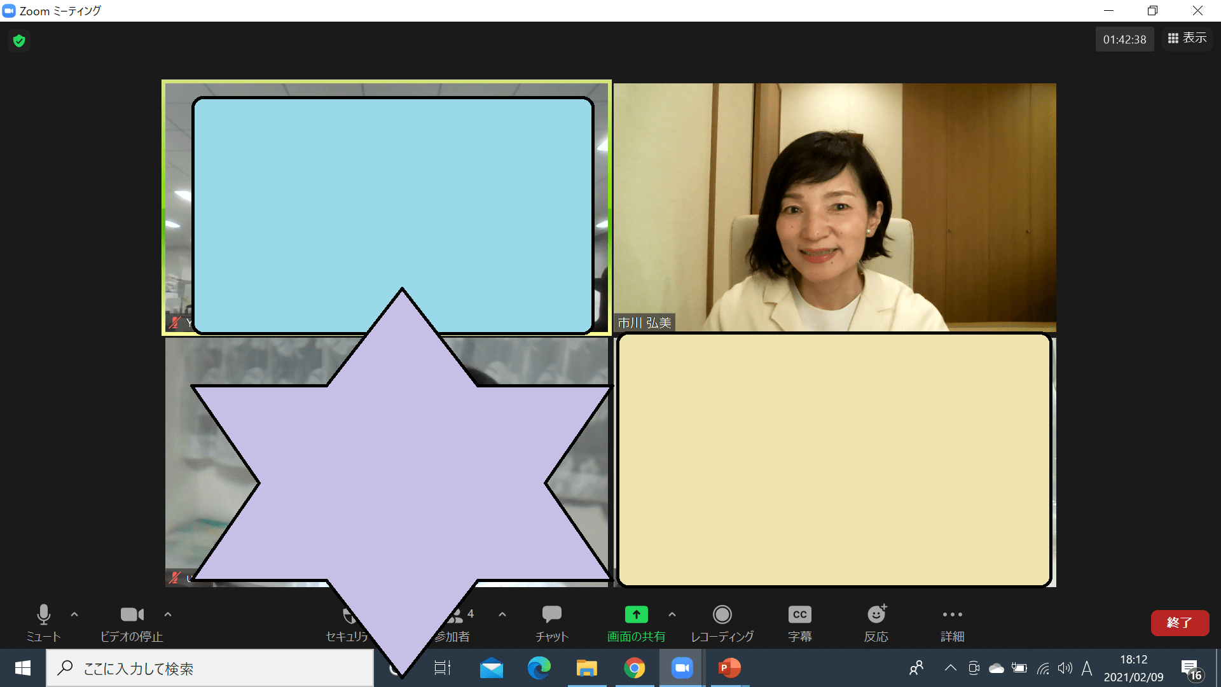
Task: Expand screen share options arrow
Action: 672,614
